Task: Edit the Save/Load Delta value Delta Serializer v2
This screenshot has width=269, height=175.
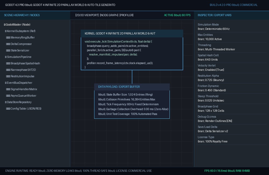Action: (x=213, y=131)
